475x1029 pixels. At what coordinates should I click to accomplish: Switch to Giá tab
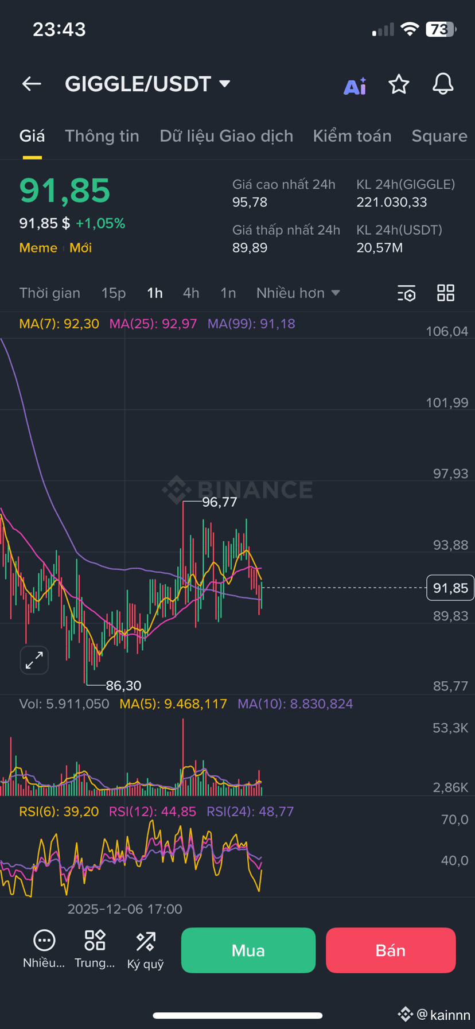point(32,136)
